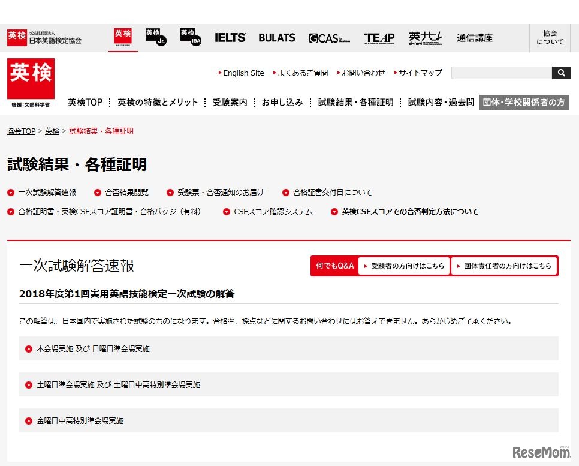This screenshot has width=579, height=466.
Task: Click the IELTS logo
Action: click(x=230, y=37)
